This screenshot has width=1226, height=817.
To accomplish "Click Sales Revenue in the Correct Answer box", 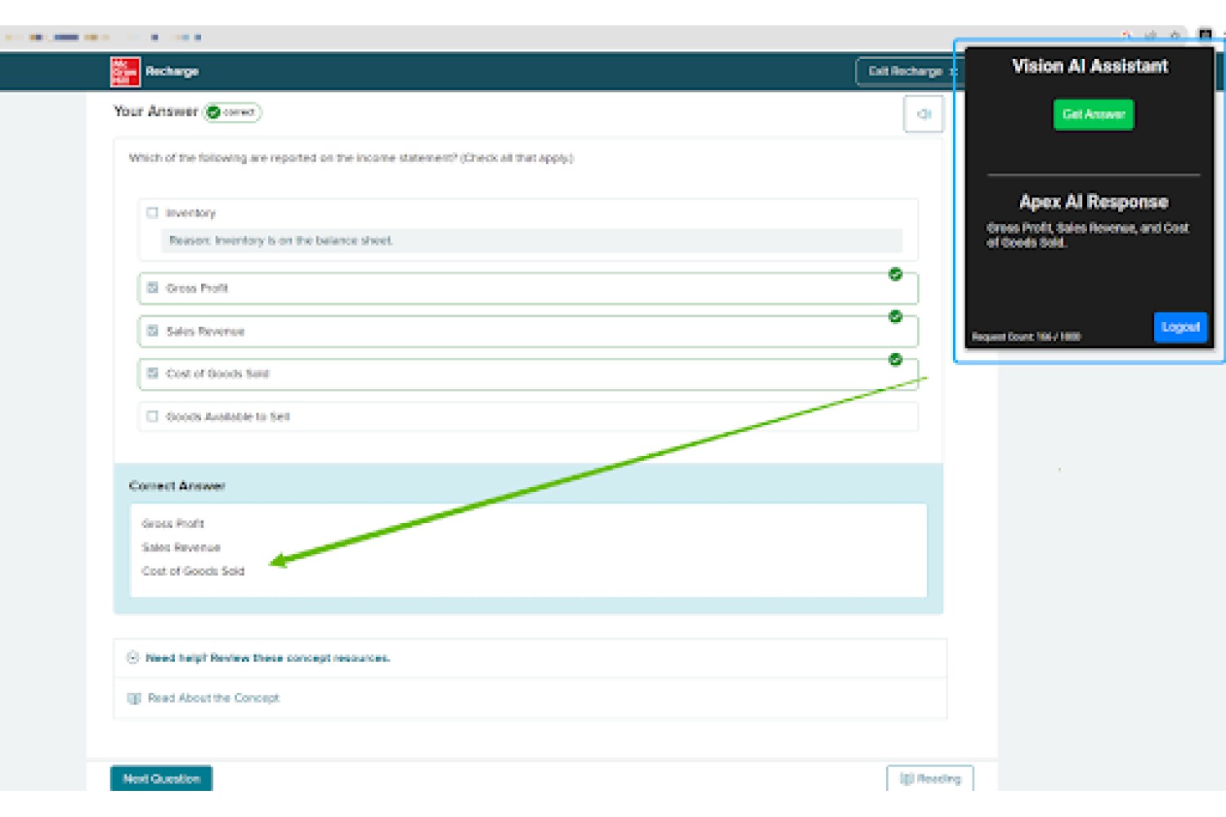I will [181, 547].
